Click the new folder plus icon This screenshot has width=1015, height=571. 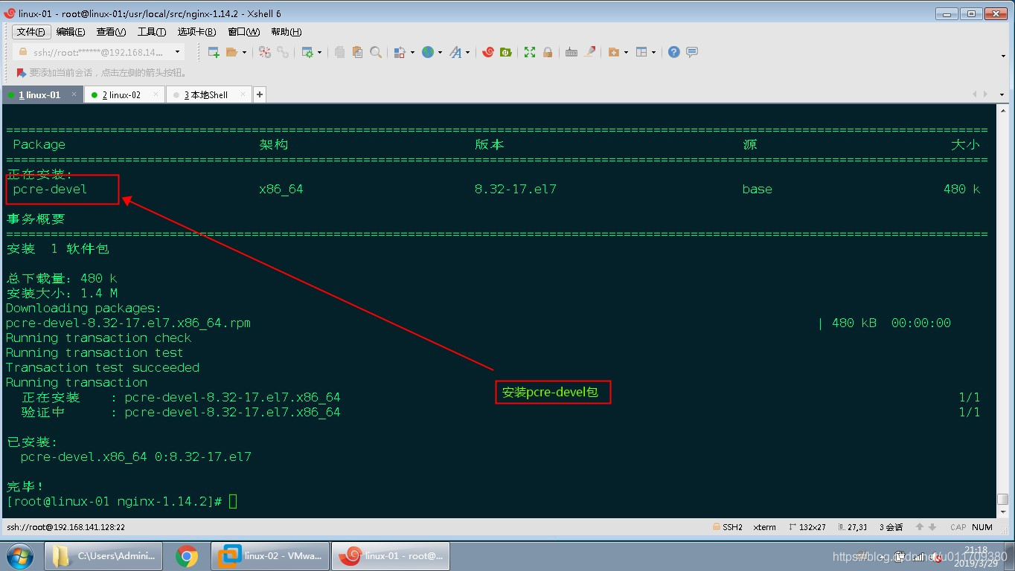[614, 52]
